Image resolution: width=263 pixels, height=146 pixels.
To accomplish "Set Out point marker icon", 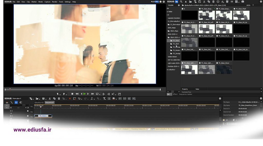I will pyautogui.click(x=64, y=94).
